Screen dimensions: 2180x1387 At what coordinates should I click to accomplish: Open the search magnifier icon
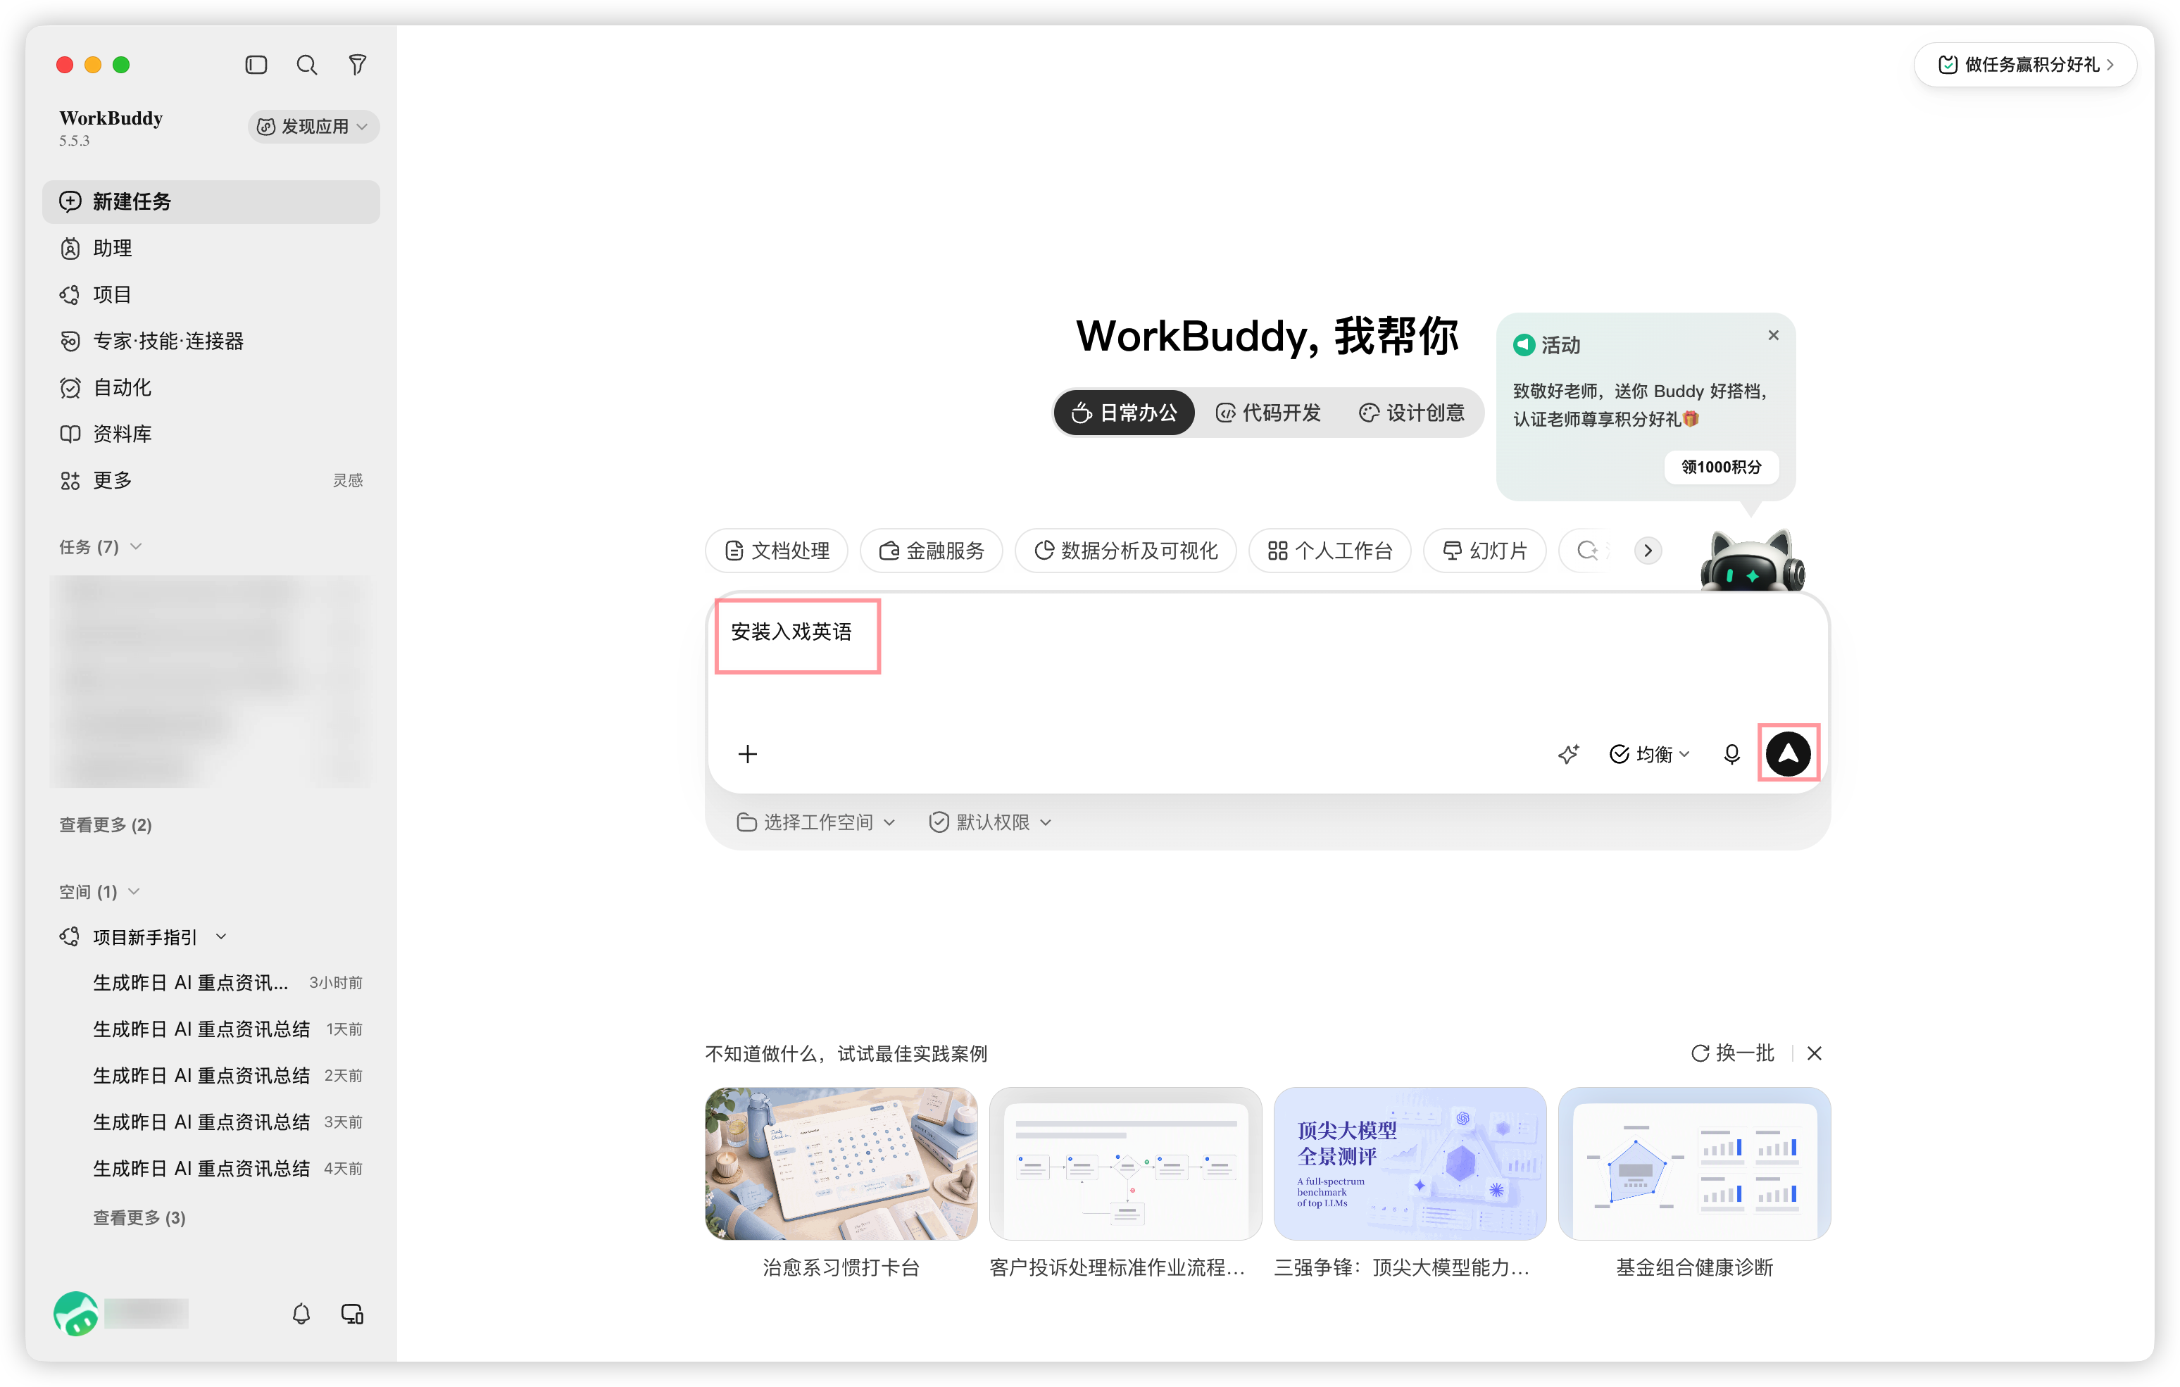pos(307,64)
